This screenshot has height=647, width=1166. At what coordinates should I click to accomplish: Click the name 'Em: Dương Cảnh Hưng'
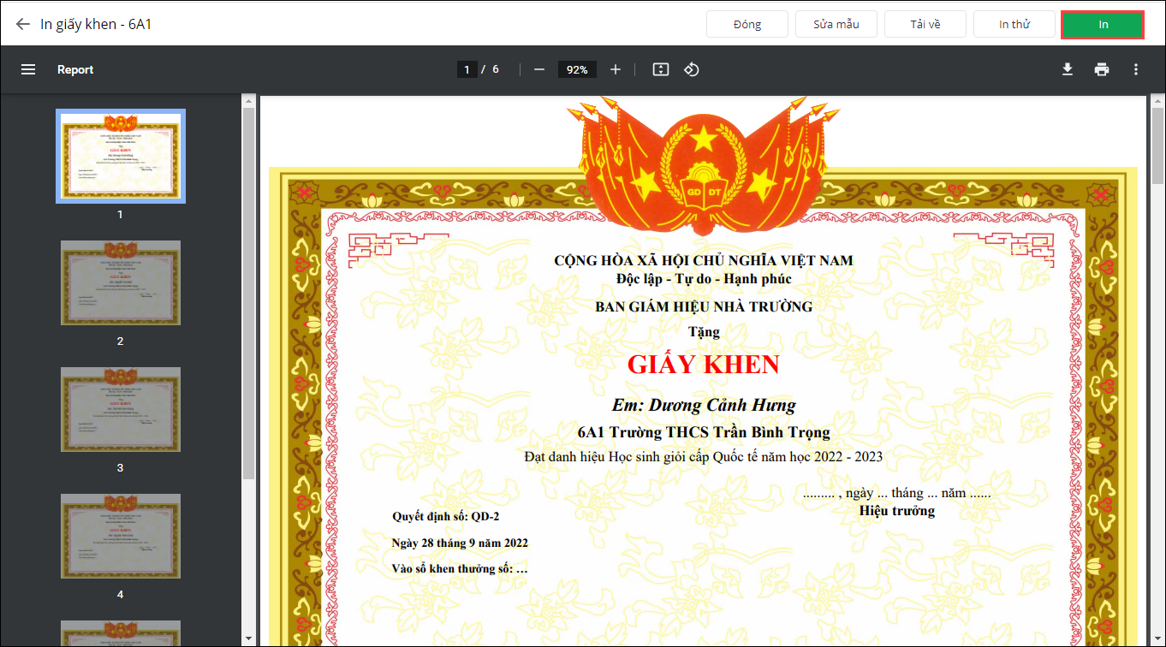tap(704, 406)
